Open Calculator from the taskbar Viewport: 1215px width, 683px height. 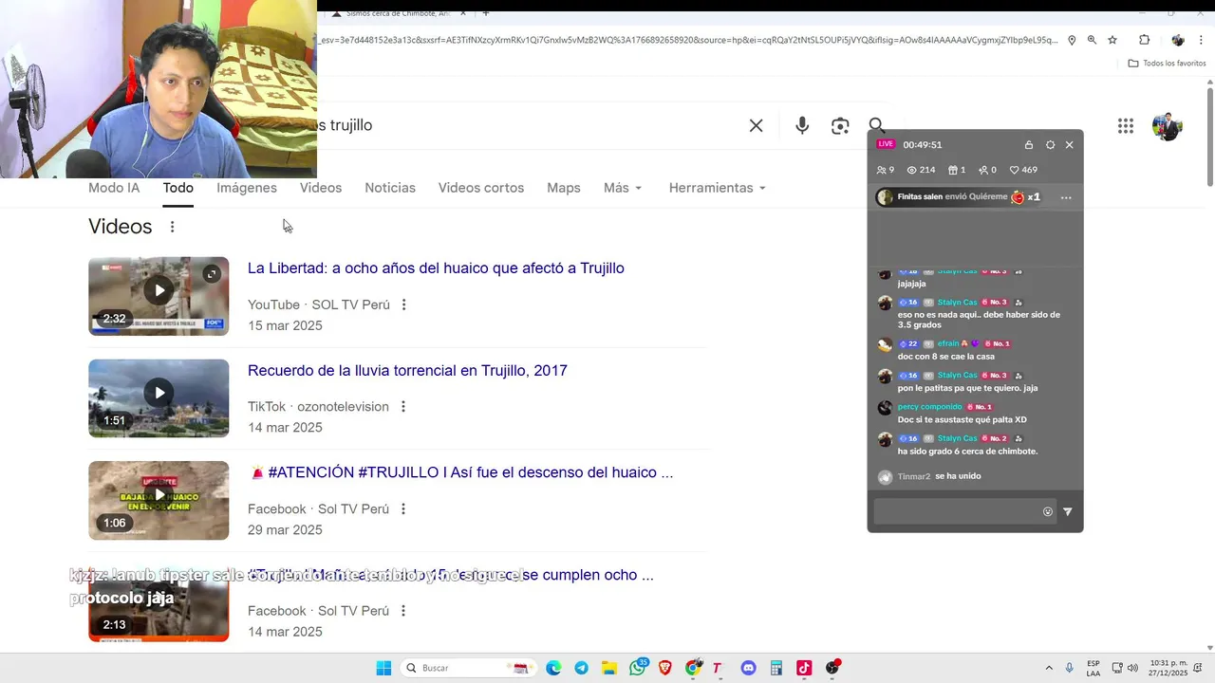pyautogui.click(x=776, y=668)
